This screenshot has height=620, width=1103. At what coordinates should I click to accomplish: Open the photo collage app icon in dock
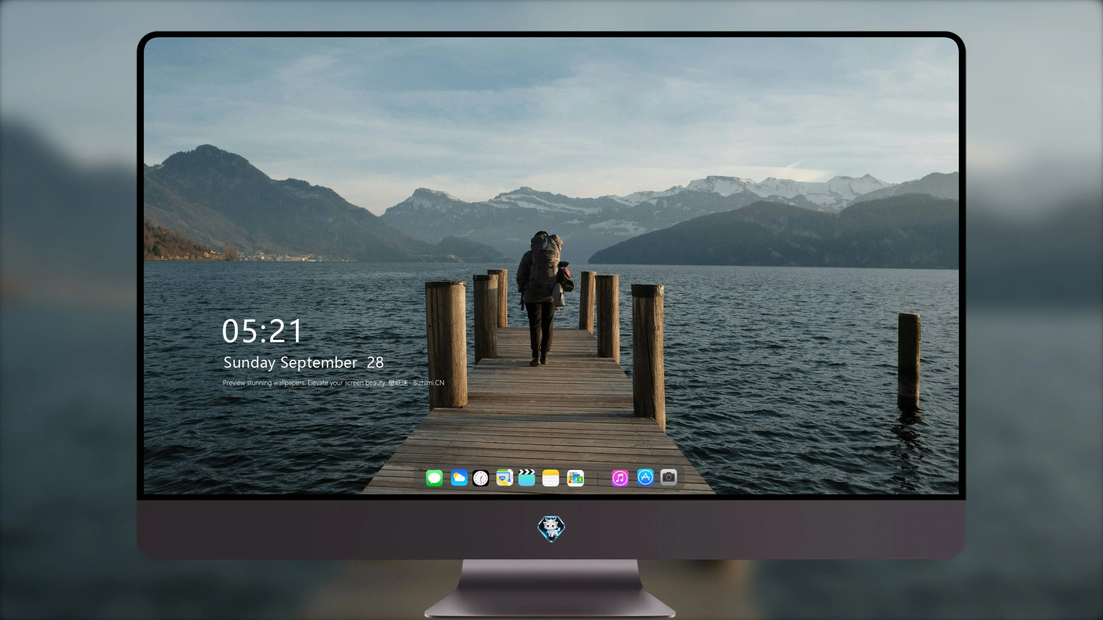click(x=575, y=478)
